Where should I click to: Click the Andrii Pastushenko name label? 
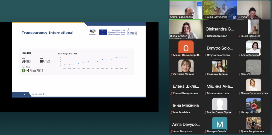click(181, 17)
